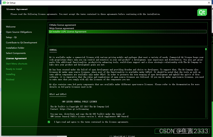The width and height of the screenshot is (213, 137).
Task: Close the Qt Setup window
Action: click(x=209, y=3)
